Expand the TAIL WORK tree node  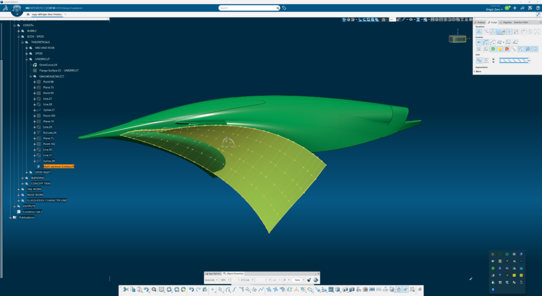pos(19,189)
